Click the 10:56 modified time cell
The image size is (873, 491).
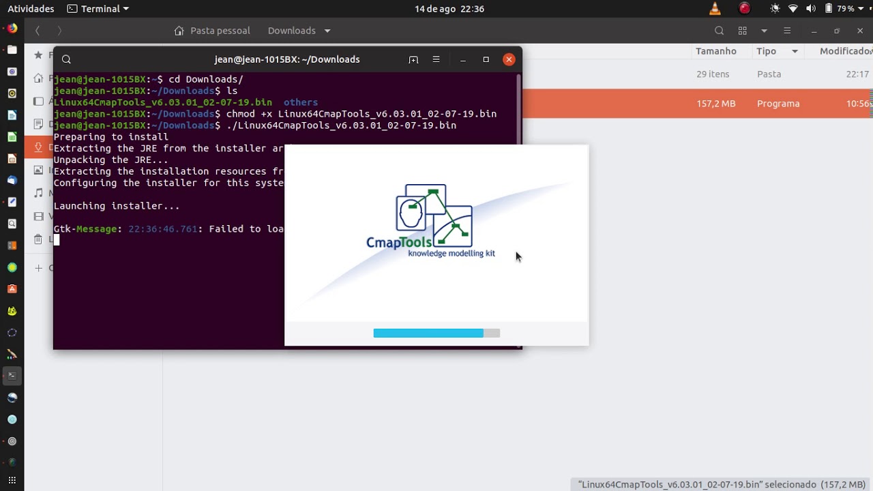click(x=858, y=104)
